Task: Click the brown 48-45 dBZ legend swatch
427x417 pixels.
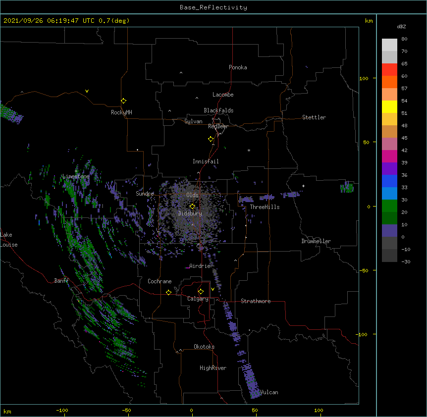Action: (389, 131)
